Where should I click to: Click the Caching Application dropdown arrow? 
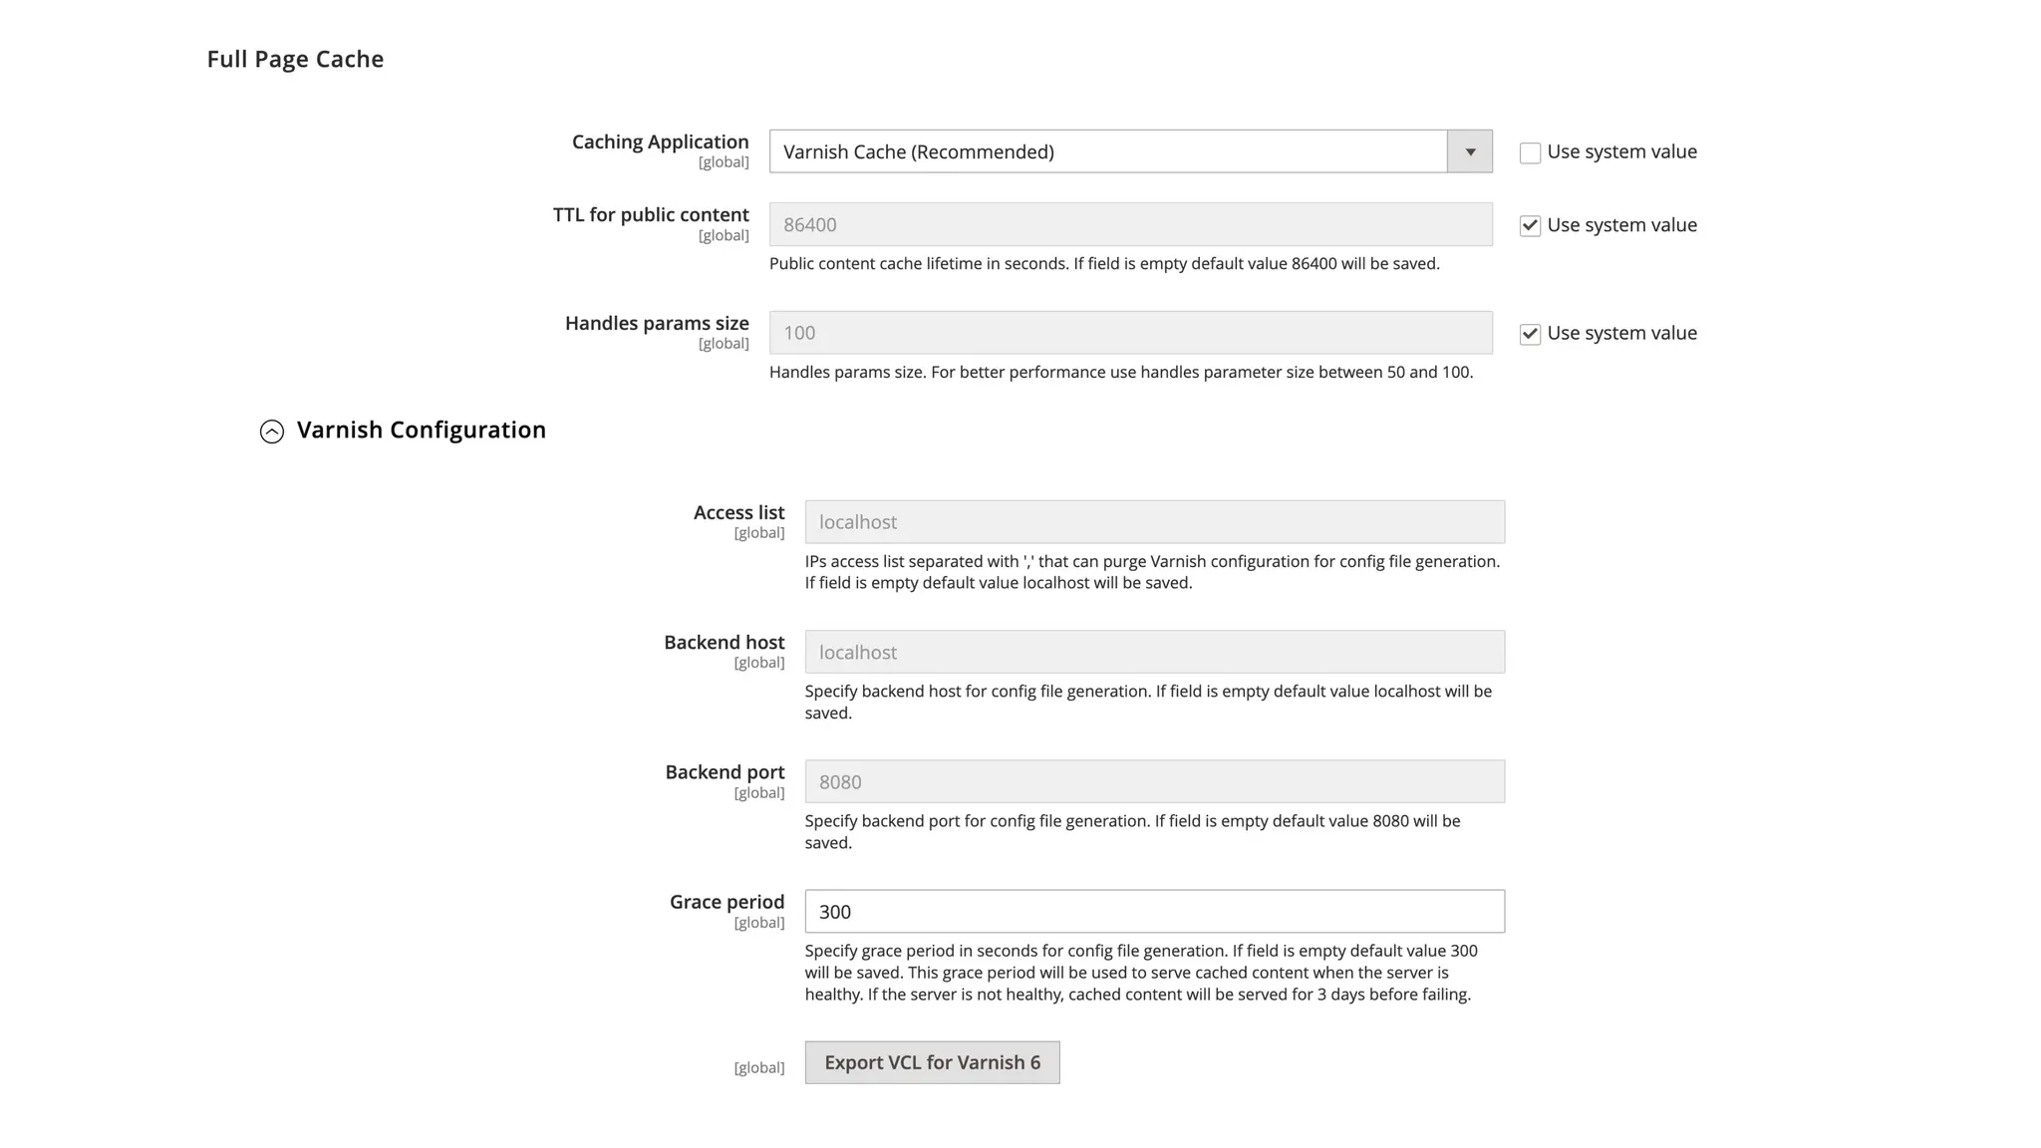[1470, 151]
